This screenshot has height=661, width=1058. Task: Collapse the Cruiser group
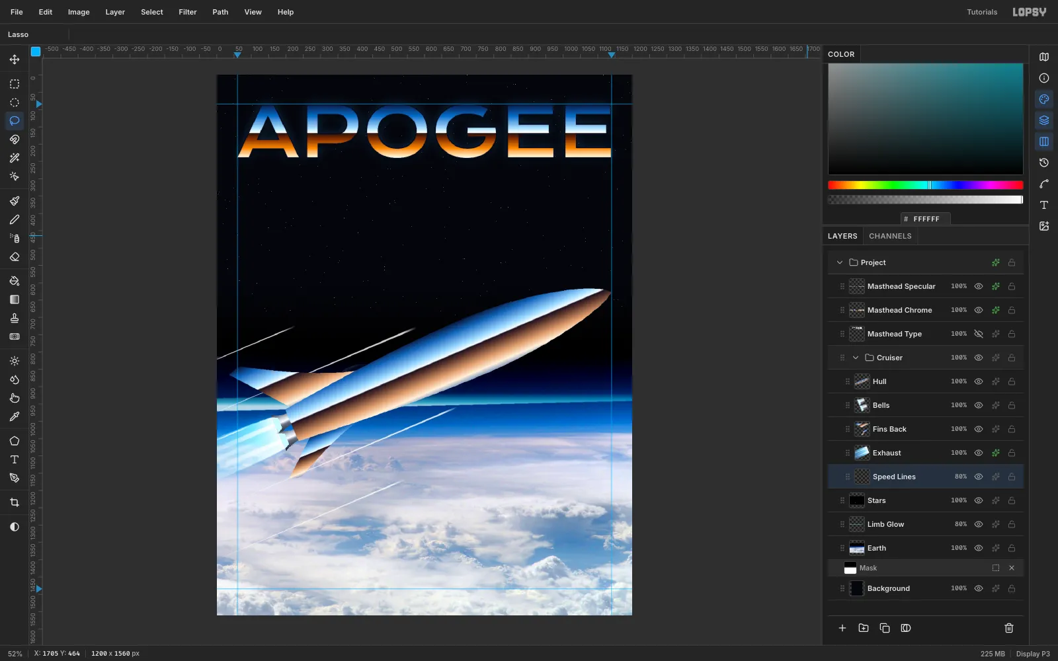click(856, 358)
